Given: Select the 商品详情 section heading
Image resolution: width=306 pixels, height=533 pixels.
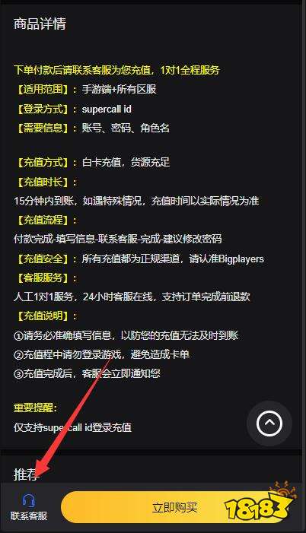Looking at the screenshot, I should click(40, 24).
